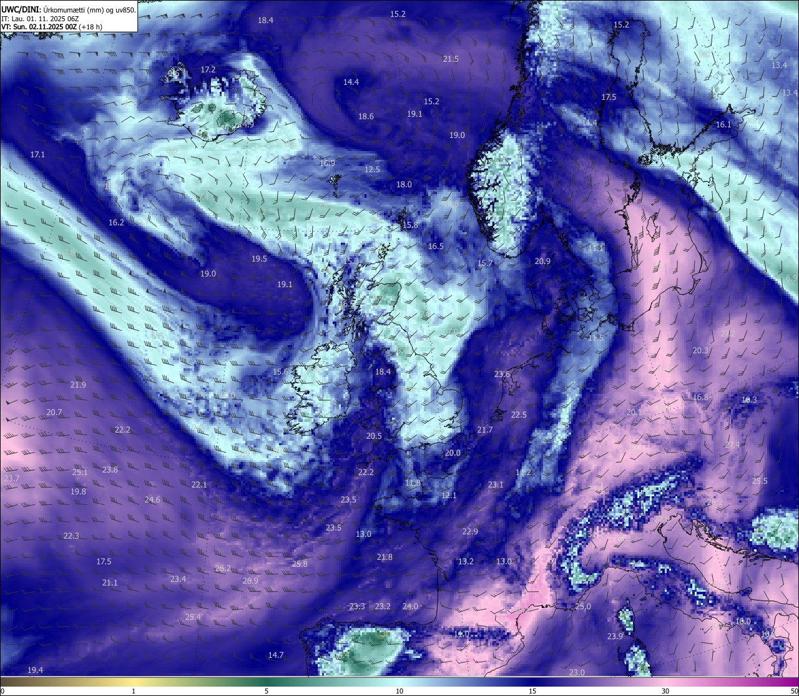Click the 16.9 value label
The image size is (799, 696).
pos(327,163)
